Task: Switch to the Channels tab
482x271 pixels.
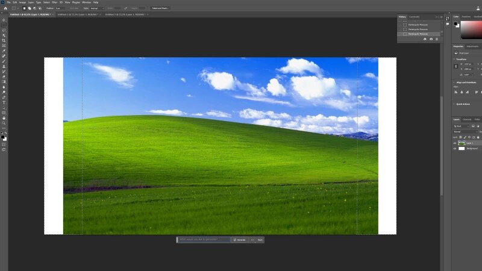Action: click(467, 119)
